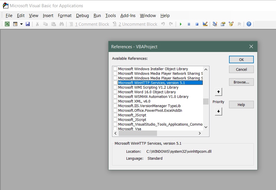The height and width of the screenshot is (190, 276).
Task: Save the project with the floppy disk icon
Action: tap(28, 24)
